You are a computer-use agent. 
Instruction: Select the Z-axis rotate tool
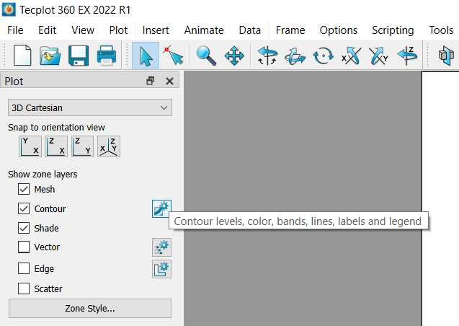click(407, 55)
